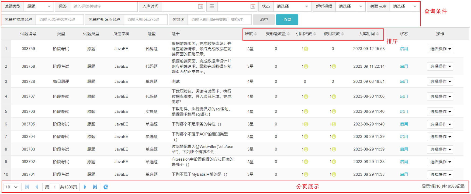
Task: Sort the table by 使用次数 column
Action: (x=334, y=34)
